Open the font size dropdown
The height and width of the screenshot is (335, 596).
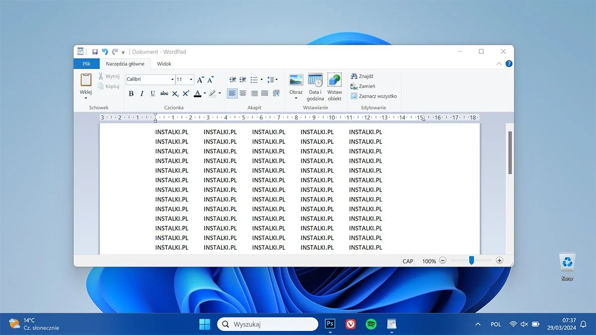point(190,79)
